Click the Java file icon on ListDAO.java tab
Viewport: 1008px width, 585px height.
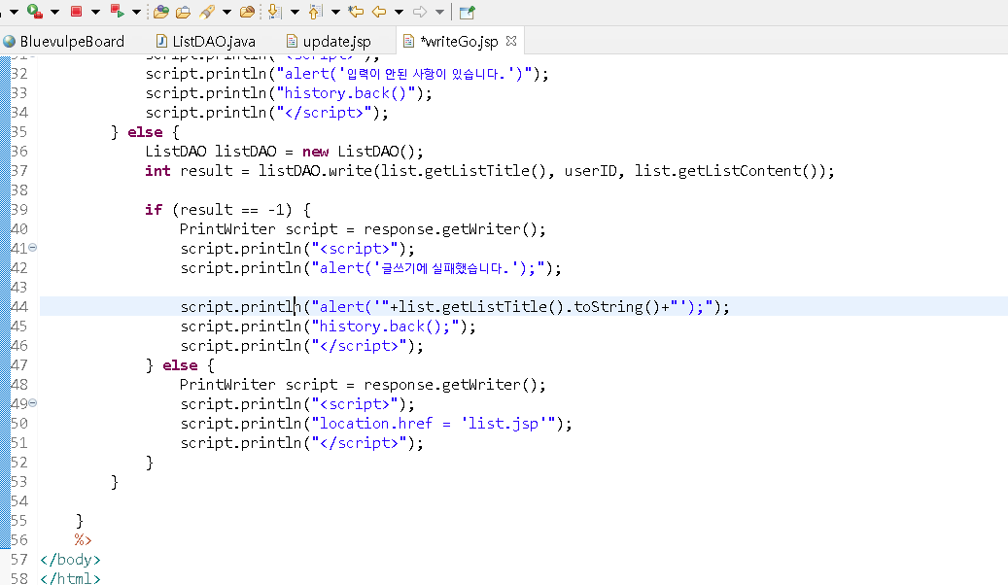tap(162, 41)
